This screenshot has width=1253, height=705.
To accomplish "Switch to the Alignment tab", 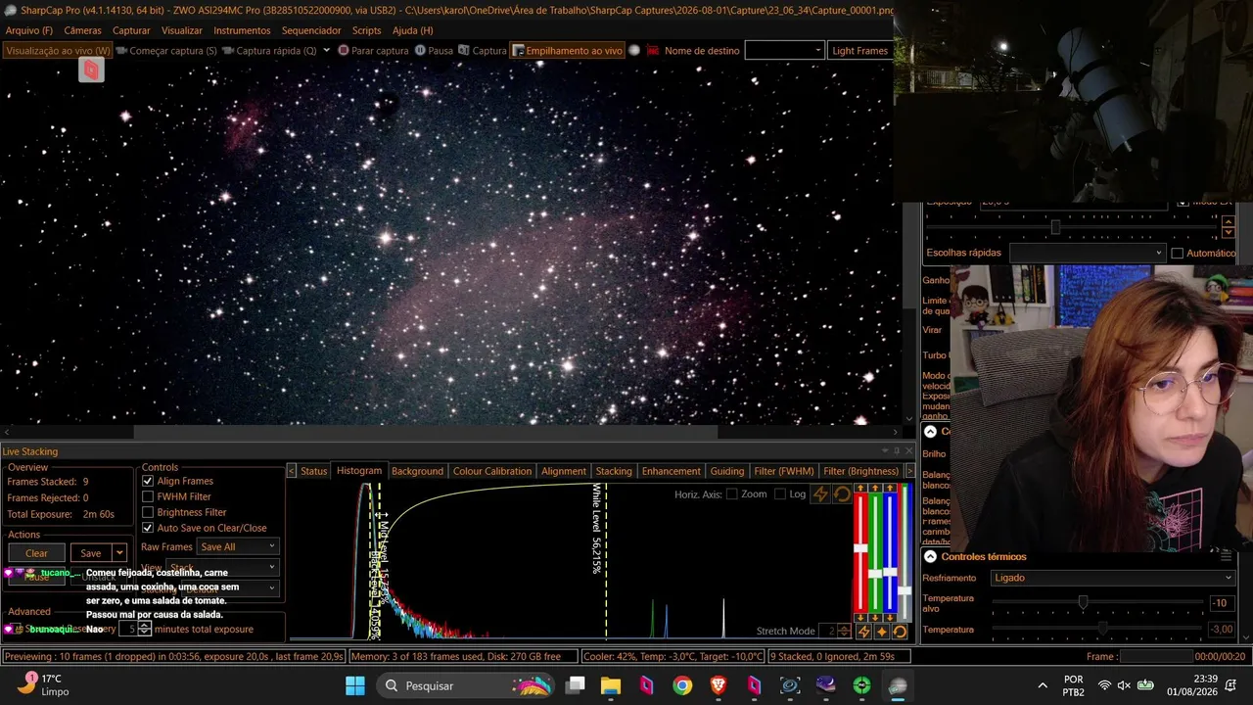I will click(564, 471).
